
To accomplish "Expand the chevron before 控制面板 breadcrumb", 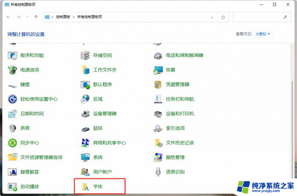I will click(x=52, y=17).
